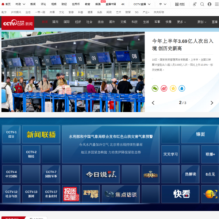Open the CCTV-17 农业农村 channel tile

click(51, 194)
